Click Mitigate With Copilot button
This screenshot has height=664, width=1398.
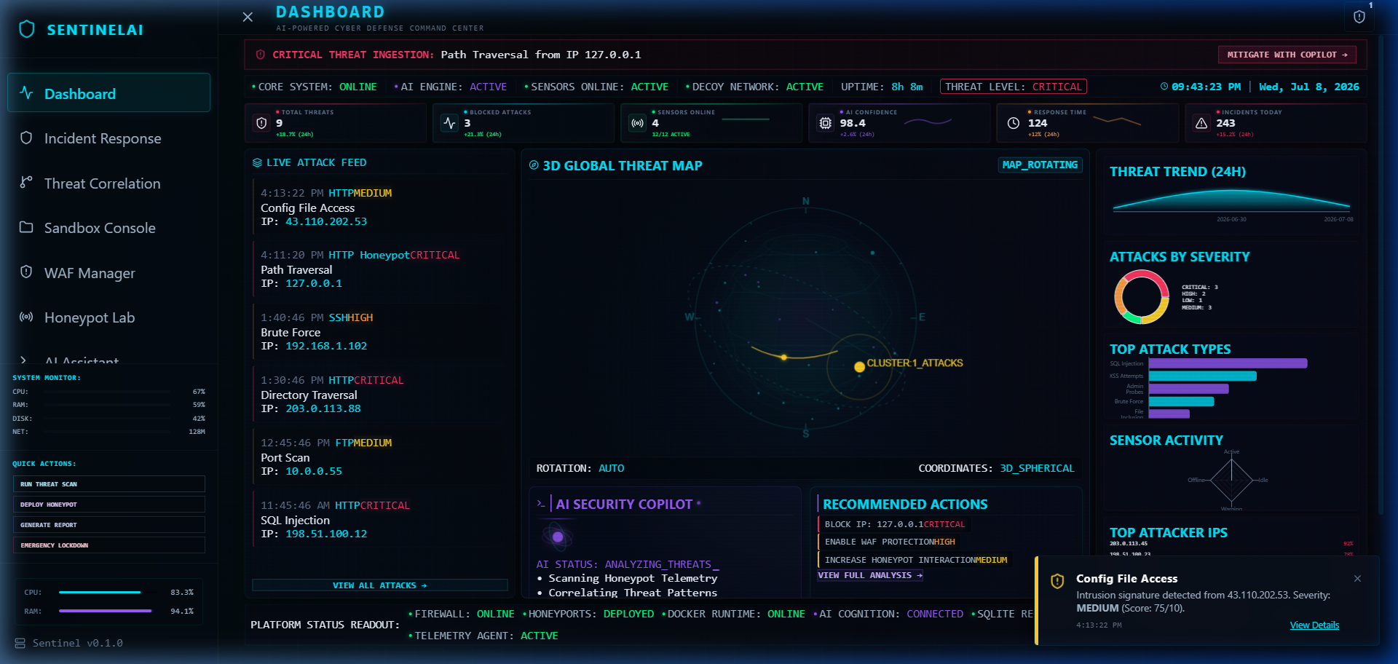tap(1287, 55)
